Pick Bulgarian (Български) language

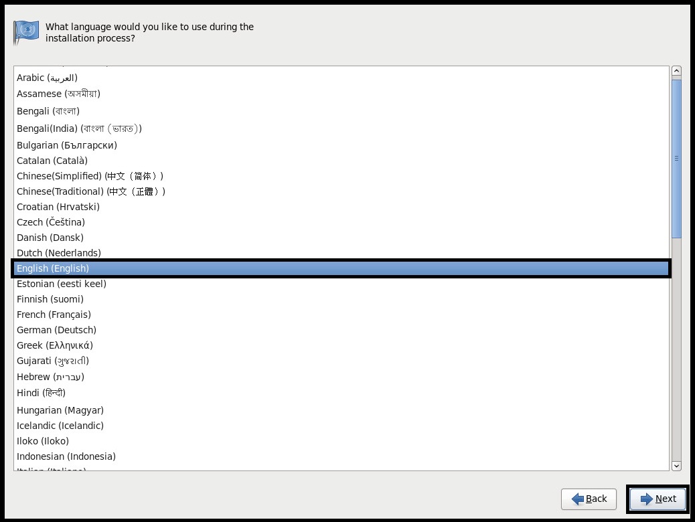67,145
